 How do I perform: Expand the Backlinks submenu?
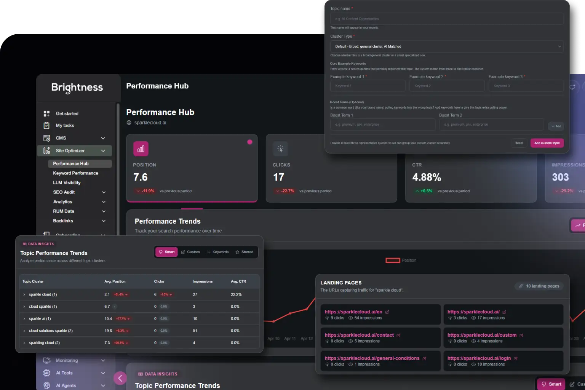[x=104, y=221]
